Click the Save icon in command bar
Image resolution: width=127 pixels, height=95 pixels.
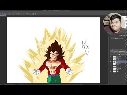(x=6, y=14)
